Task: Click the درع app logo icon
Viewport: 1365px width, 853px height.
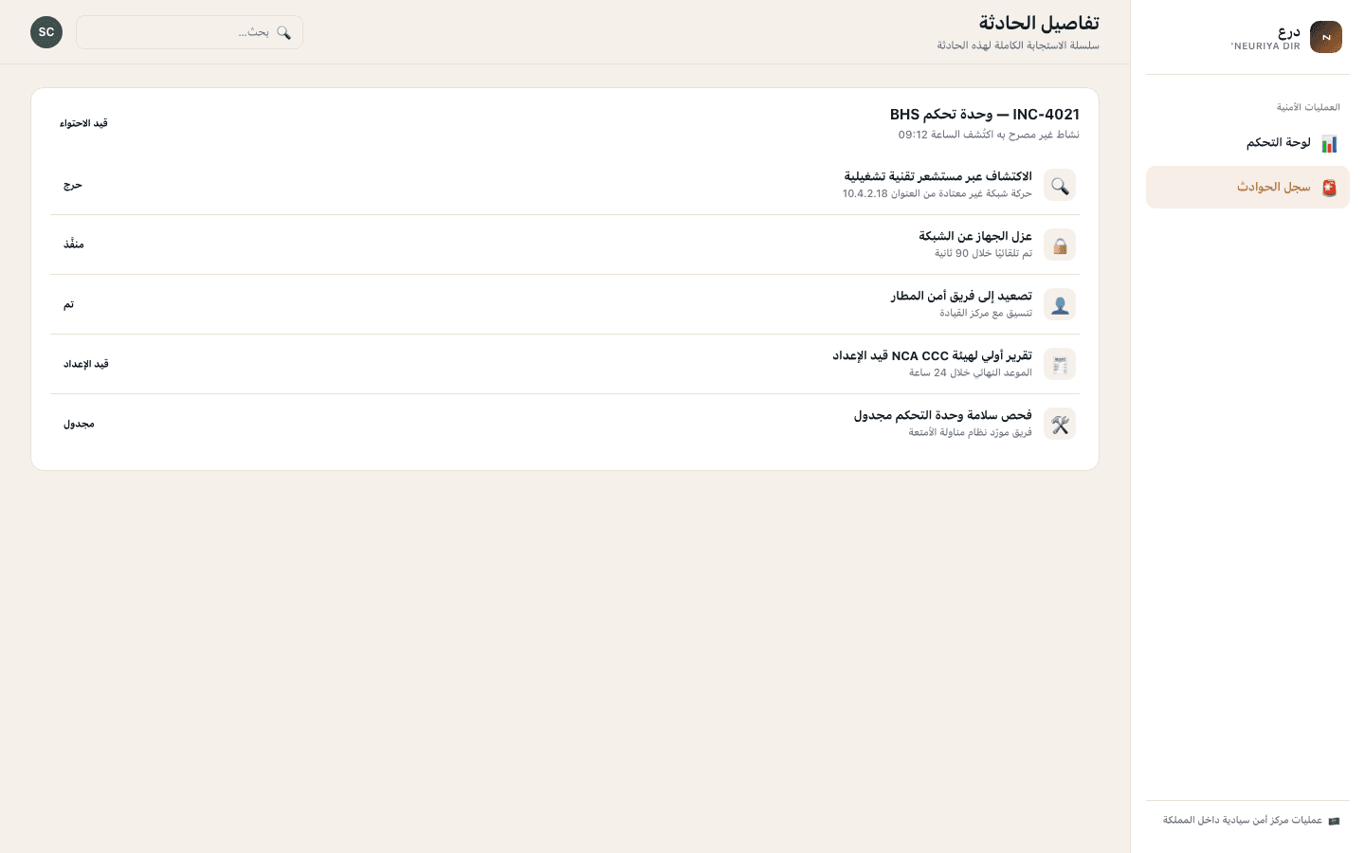Action: pyautogui.click(x=1326, y=37)
